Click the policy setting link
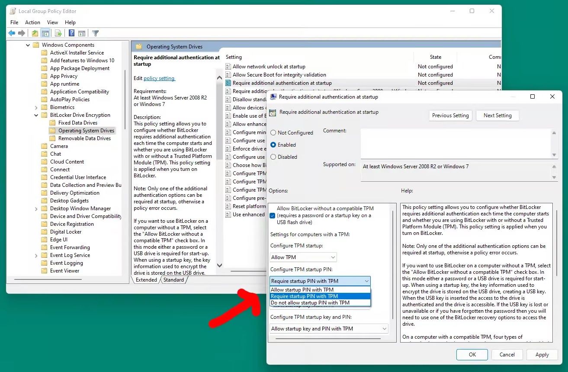This screenshot has height=372, width=568. click(x=159, y=78)
